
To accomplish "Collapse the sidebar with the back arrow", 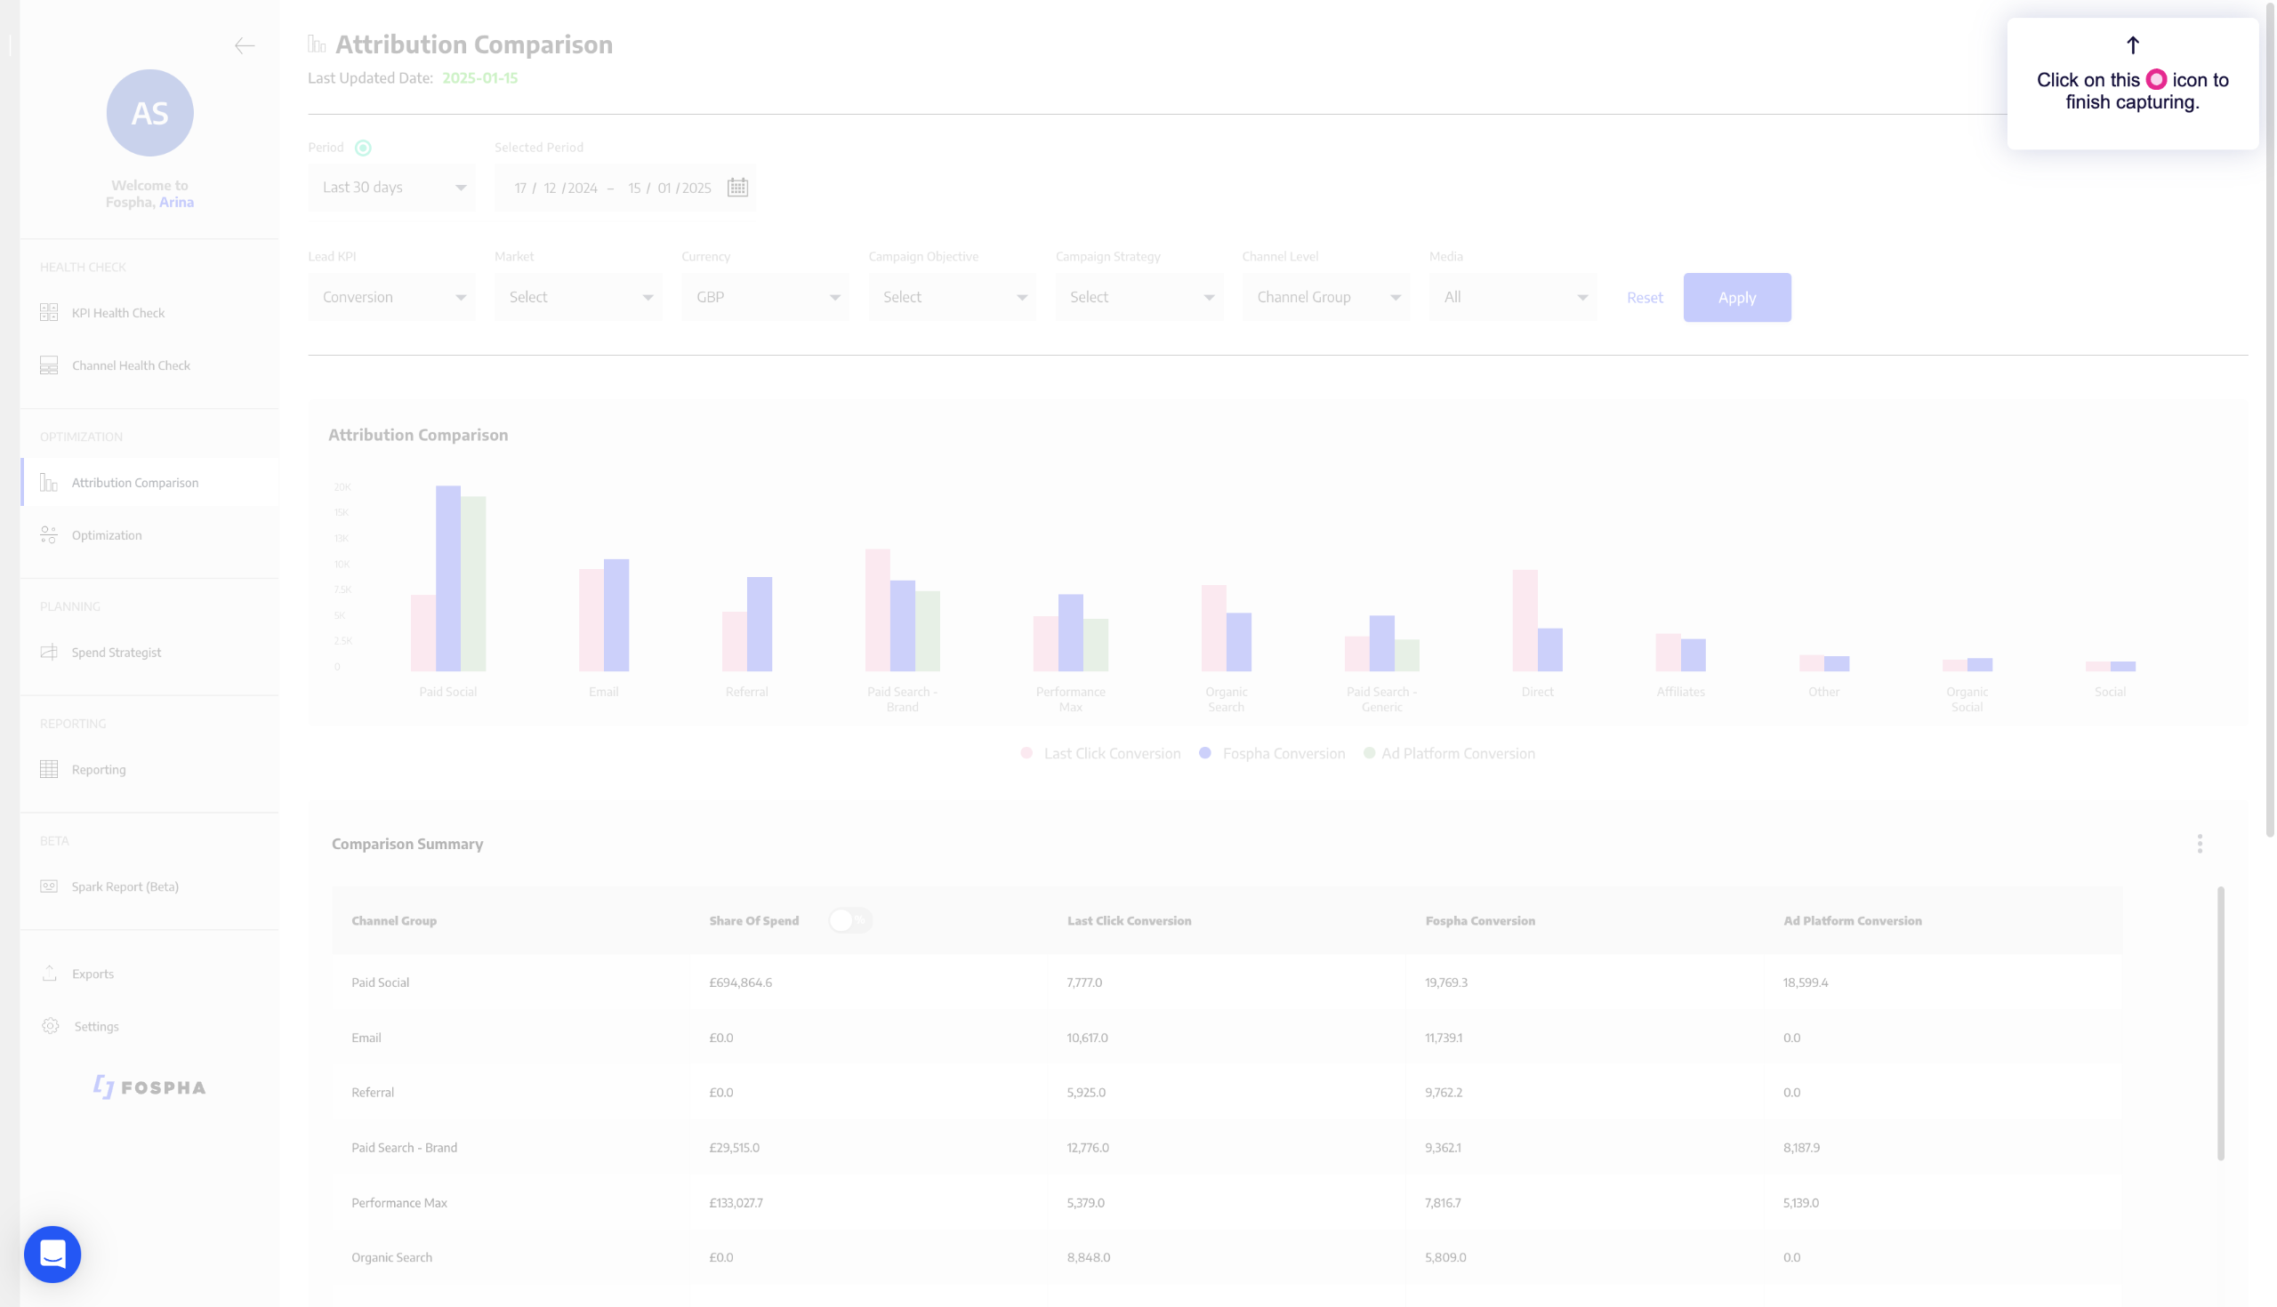I will click(x=245, y=45).
